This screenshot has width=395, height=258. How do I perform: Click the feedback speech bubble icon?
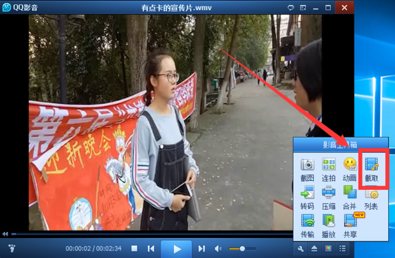[x=291, y=6]
